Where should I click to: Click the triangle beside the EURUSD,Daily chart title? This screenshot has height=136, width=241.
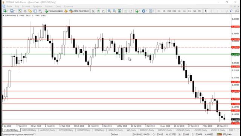click(x=3, y=15)
